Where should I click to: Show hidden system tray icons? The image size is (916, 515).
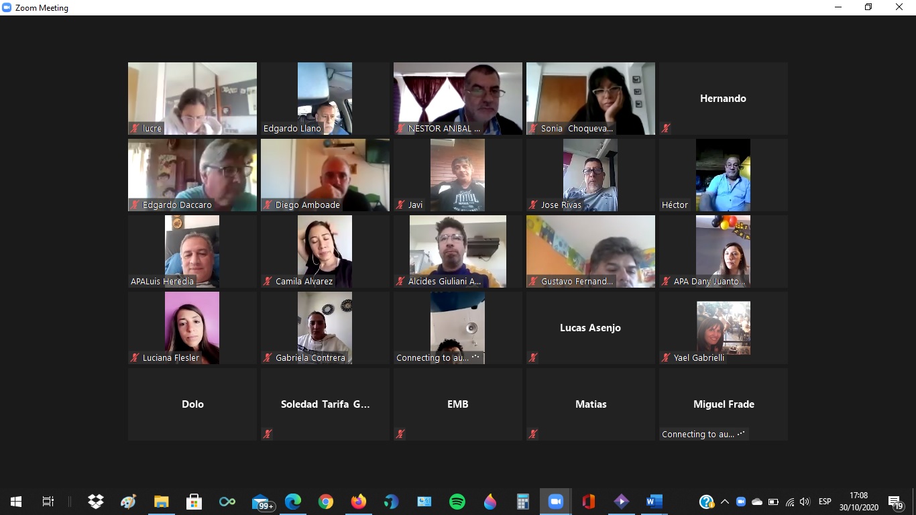(x=724, y=502)
